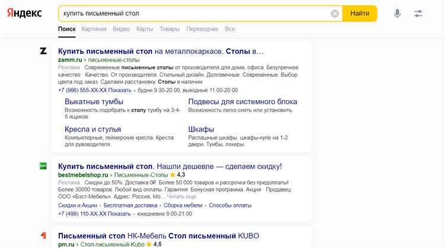Click the Реклама label under zamm.ru

point(69,67)
